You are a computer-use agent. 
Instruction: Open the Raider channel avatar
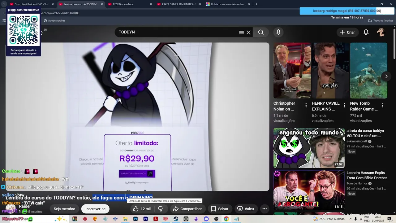(x=11, y=209)
